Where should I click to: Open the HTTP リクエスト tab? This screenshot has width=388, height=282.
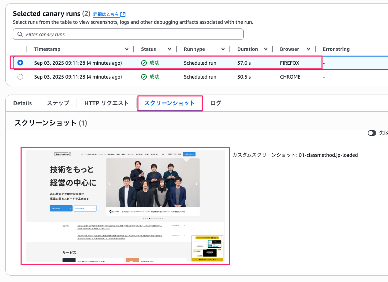coord(107,103)
